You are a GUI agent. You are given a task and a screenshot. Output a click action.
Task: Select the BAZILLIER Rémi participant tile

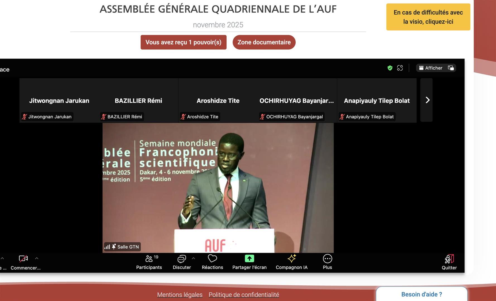point(138,101)
